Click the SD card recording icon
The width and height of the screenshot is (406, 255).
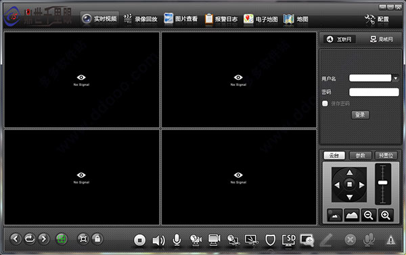pyautogui.click(x=288, y=240)
